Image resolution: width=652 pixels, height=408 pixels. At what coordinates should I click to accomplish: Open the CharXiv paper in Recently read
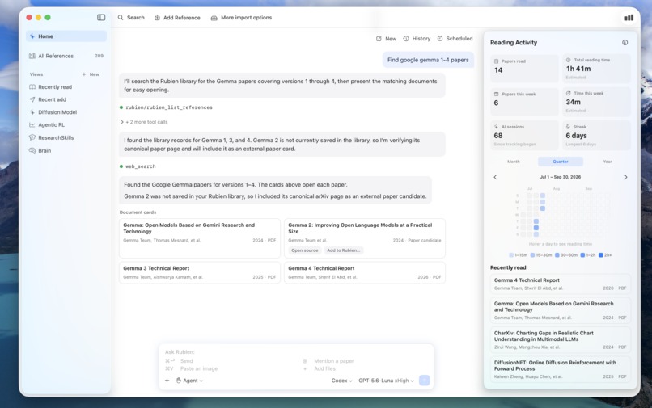[x=560, y=340]
